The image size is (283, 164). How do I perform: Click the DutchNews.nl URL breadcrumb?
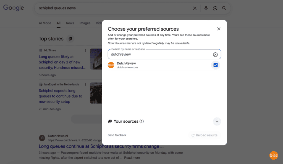point(75,140)
